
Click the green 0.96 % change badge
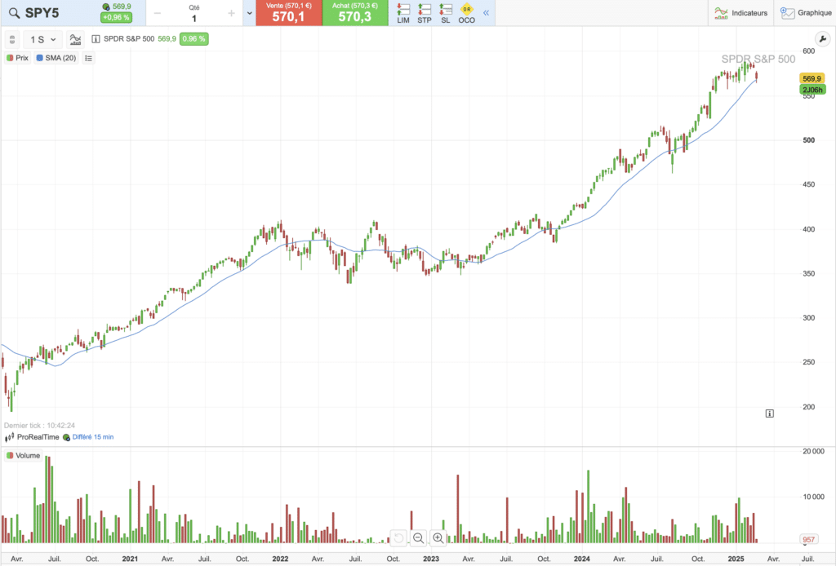point(193,39)
